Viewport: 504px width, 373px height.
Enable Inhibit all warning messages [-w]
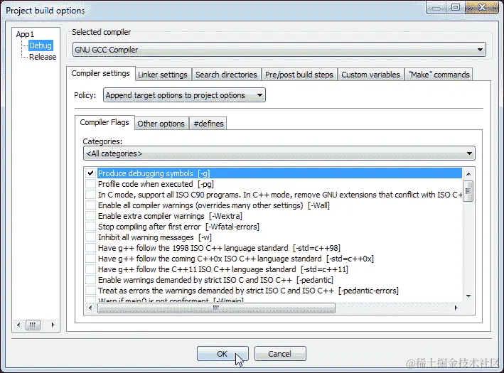tap(90, 237)
